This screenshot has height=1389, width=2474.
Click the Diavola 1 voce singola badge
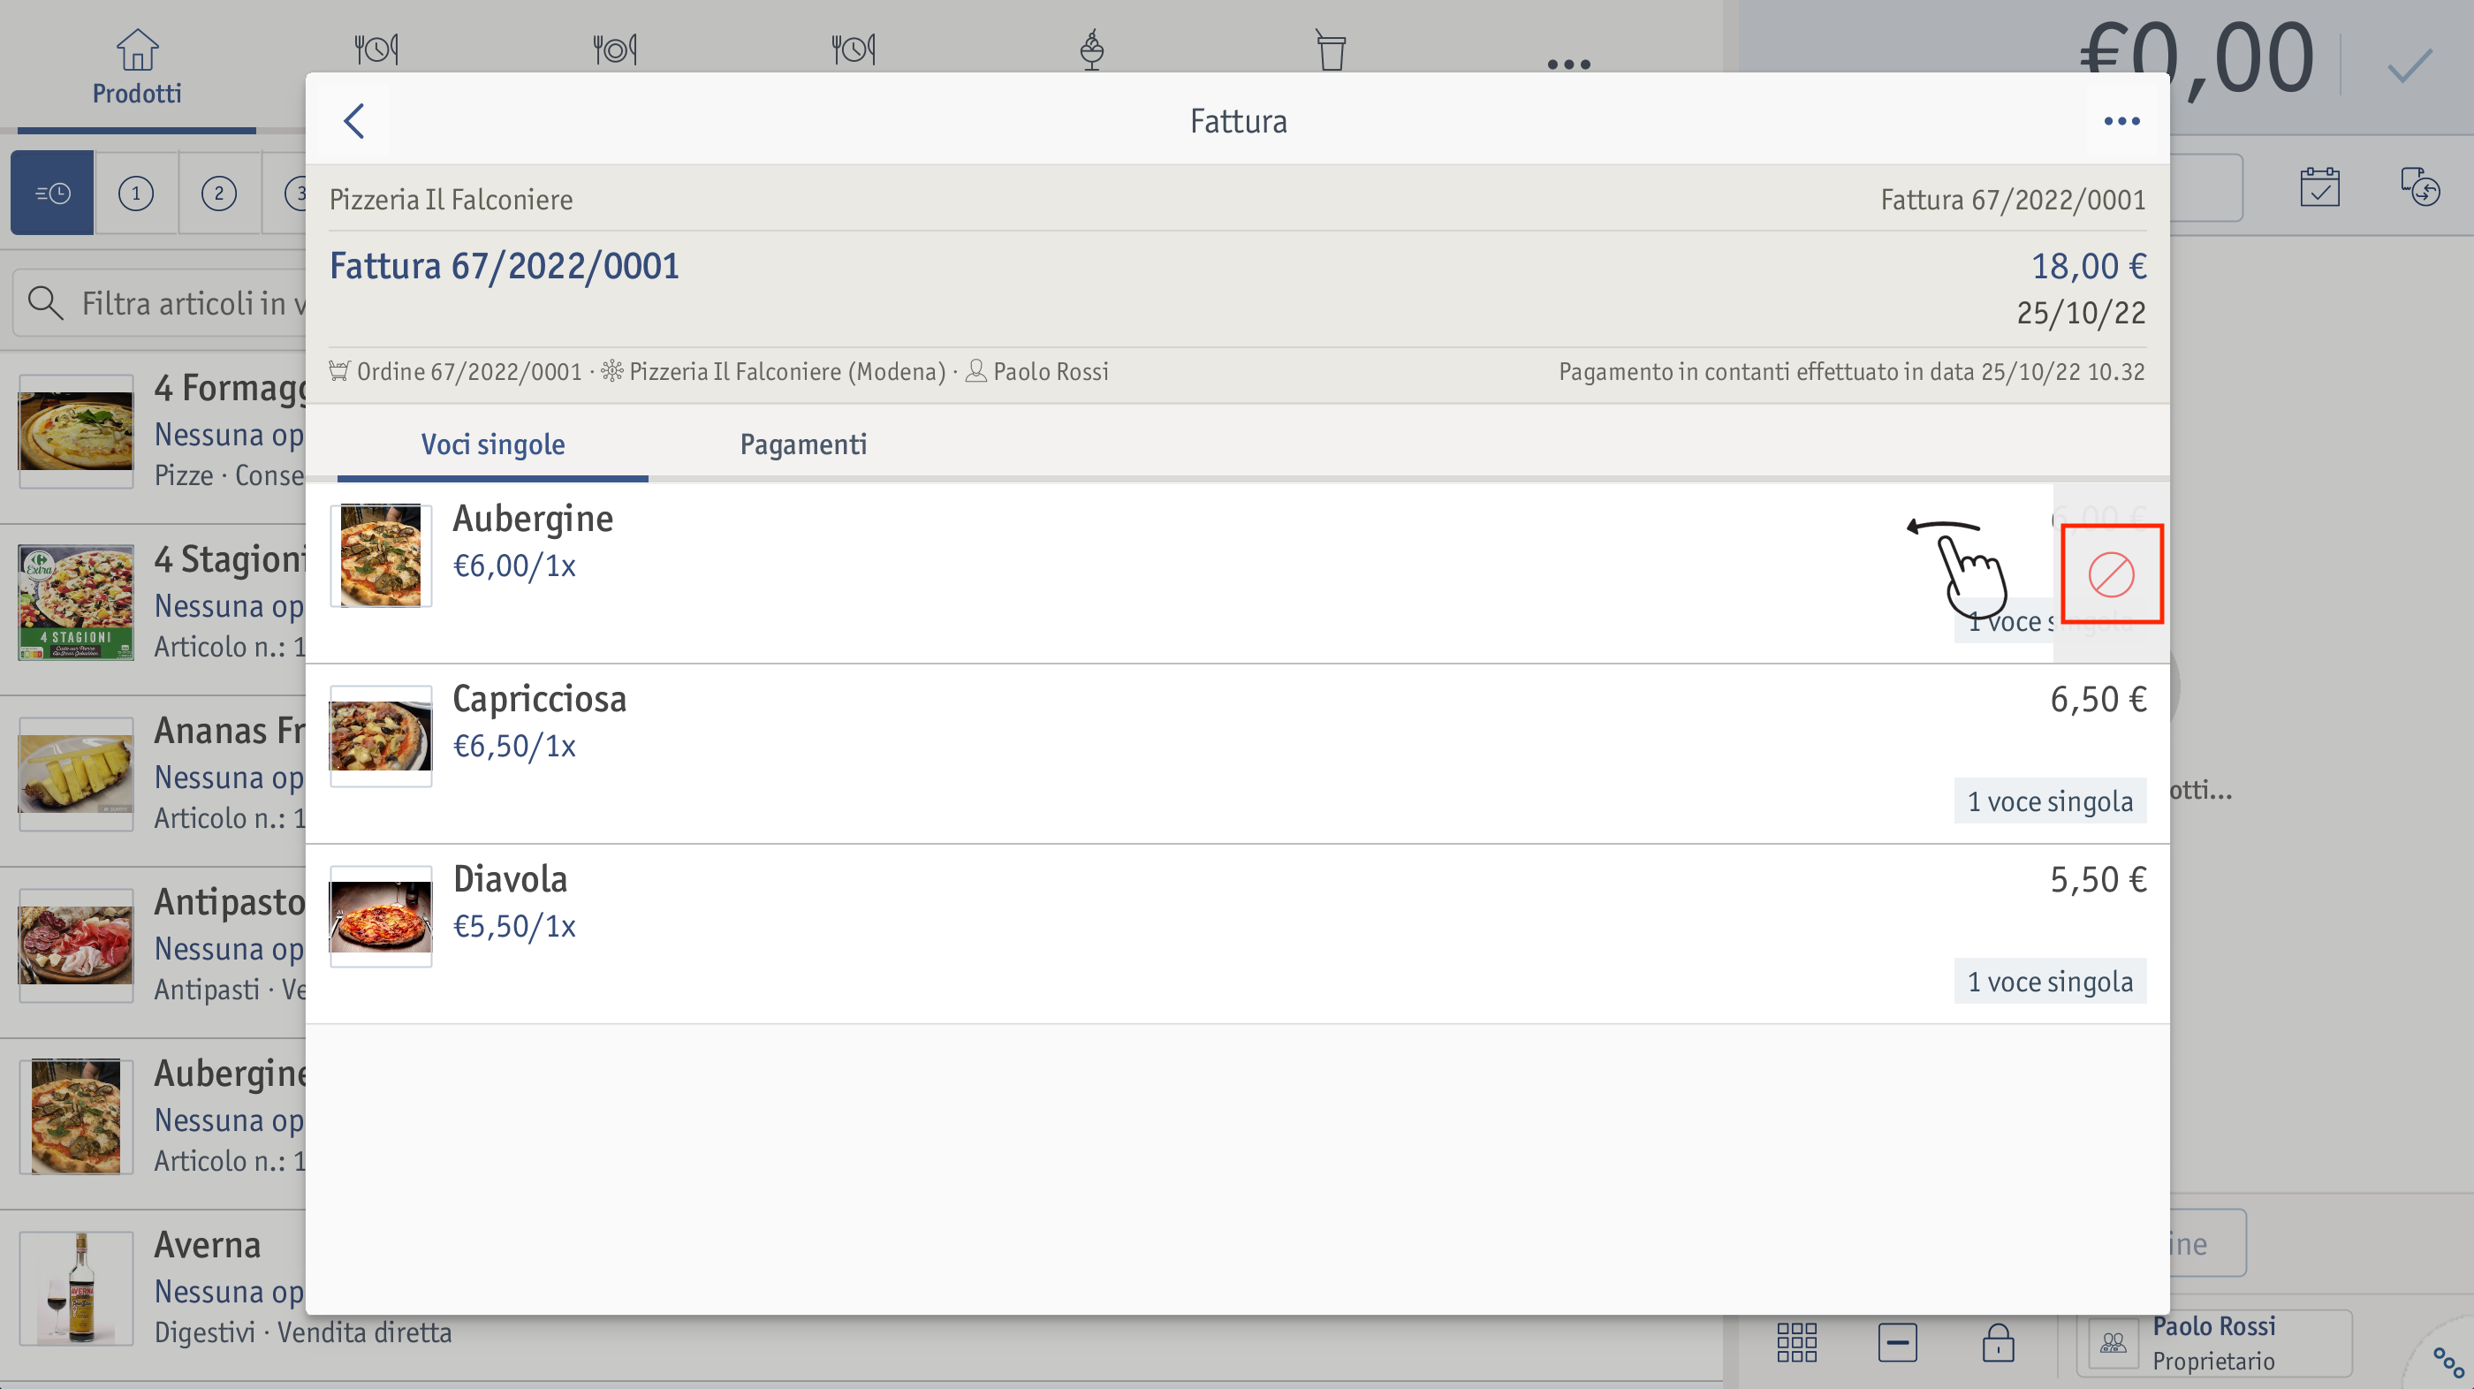point(2050,982)
